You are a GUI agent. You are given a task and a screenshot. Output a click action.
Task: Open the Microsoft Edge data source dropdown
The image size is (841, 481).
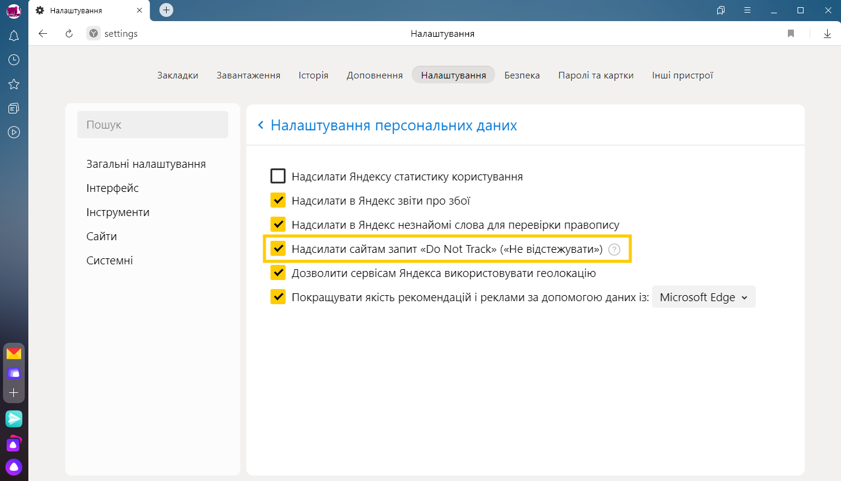704,297
